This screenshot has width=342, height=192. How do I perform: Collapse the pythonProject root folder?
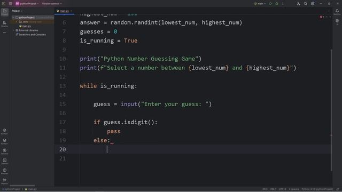(x=13, y=18)
